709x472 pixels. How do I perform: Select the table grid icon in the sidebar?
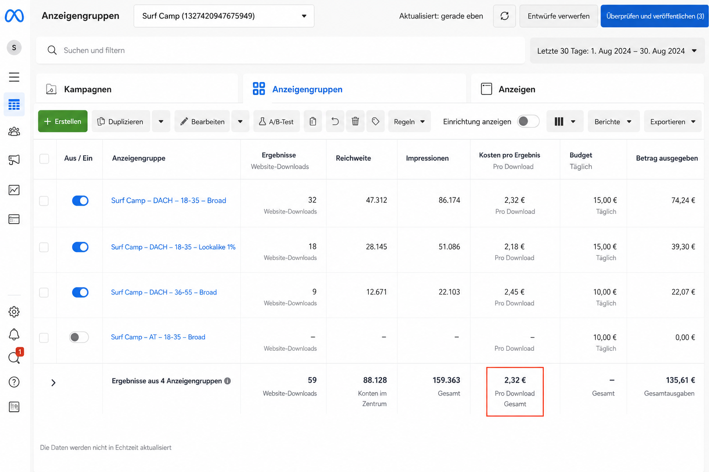point(14,105)
